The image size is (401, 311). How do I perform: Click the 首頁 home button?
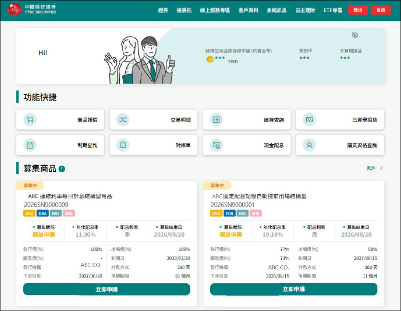pos(381,10)
